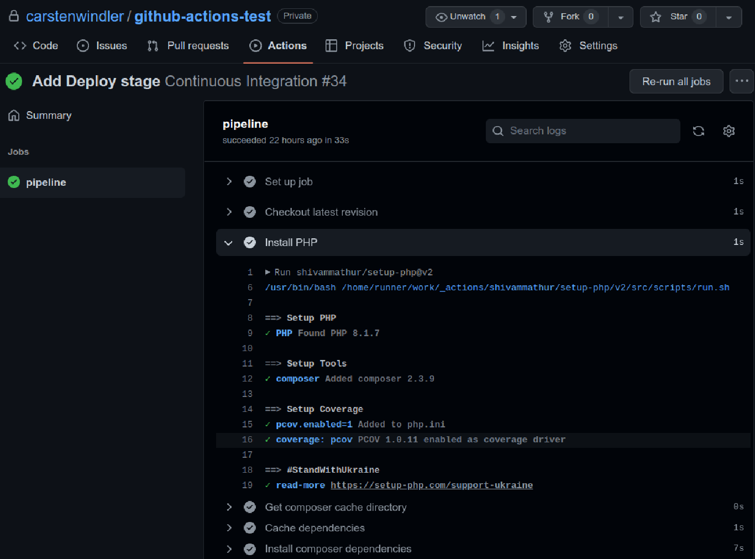Screen dimensions: 755x559
Task: Switch to the Issues tab
Action: click(102, 46)
